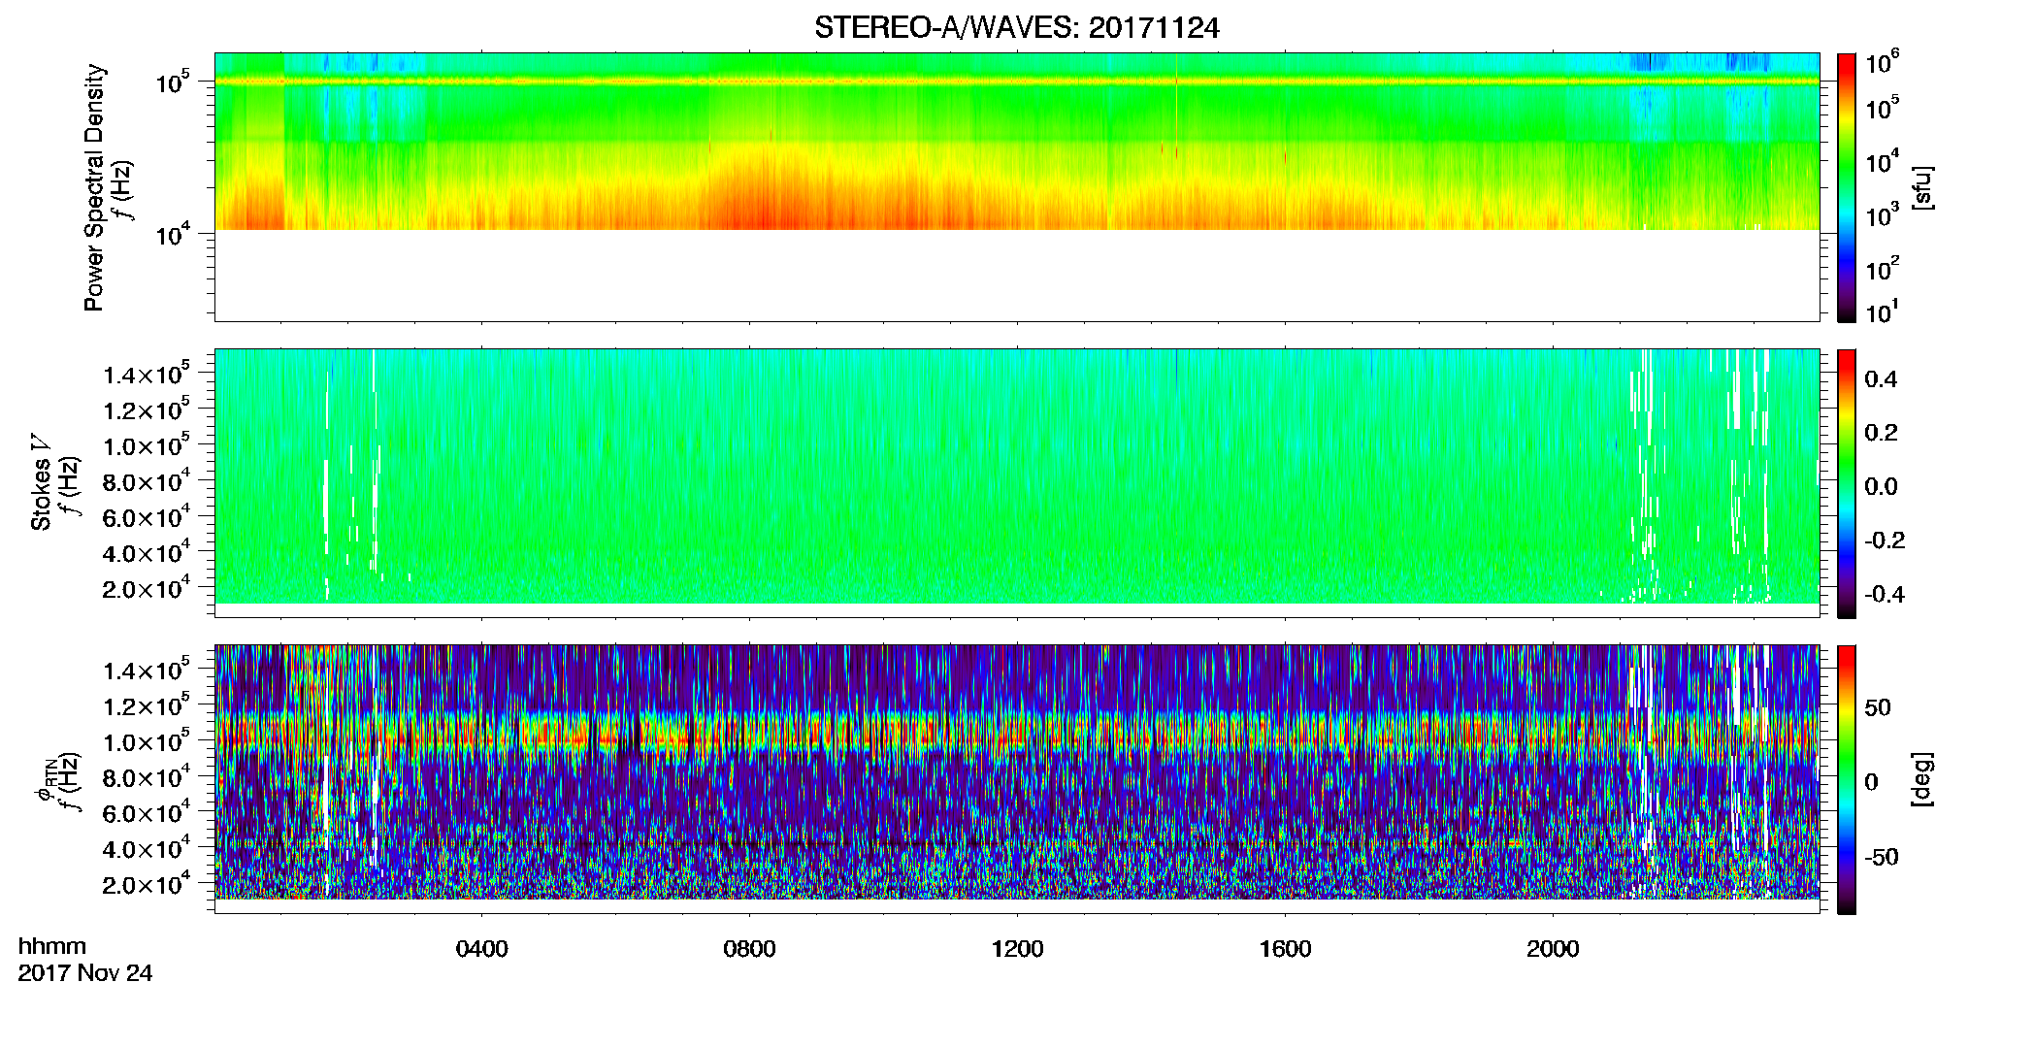Viewport: 2034px width, 1048px height.
Task: Click the 1200 time axis label
Action: pyautogui.click(x=1017, y=949)
